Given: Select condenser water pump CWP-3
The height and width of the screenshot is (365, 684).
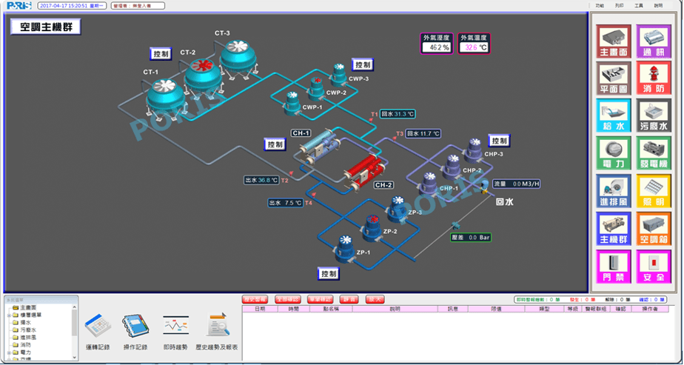Looking at the screenshot, I should point(339,75).
